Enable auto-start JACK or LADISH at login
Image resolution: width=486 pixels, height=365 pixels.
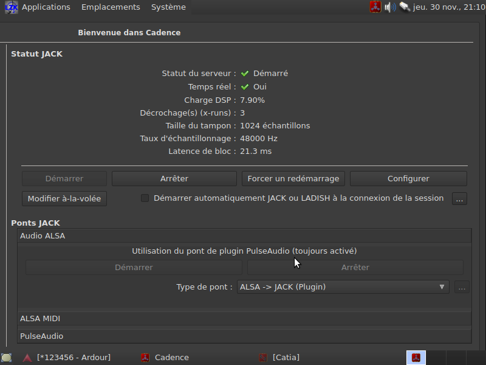point(145,198)
